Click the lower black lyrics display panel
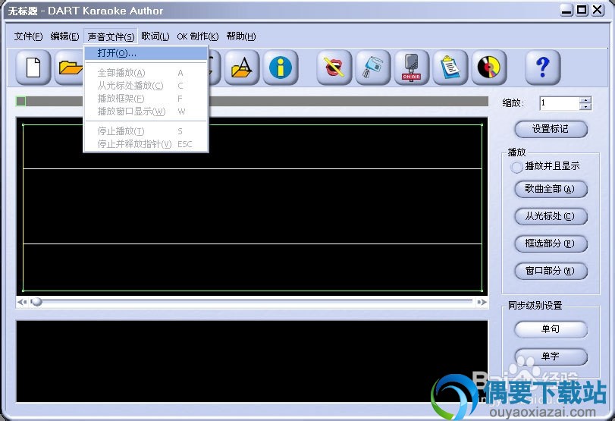The image size is (615, 421). tap(252, 361)
